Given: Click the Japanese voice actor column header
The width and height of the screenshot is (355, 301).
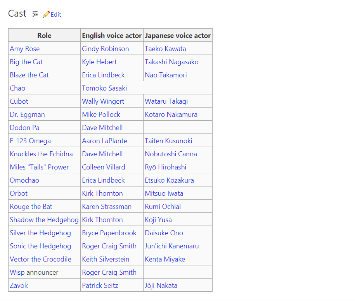Looking at the screenshot, I should click(178, 36).
